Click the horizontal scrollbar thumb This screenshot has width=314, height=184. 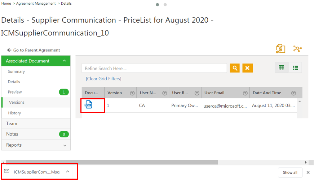pyautogui.click(x=112, y=162)
